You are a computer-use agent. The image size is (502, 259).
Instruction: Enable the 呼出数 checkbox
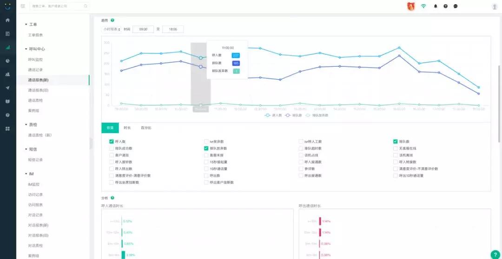(x=206, y=176)
